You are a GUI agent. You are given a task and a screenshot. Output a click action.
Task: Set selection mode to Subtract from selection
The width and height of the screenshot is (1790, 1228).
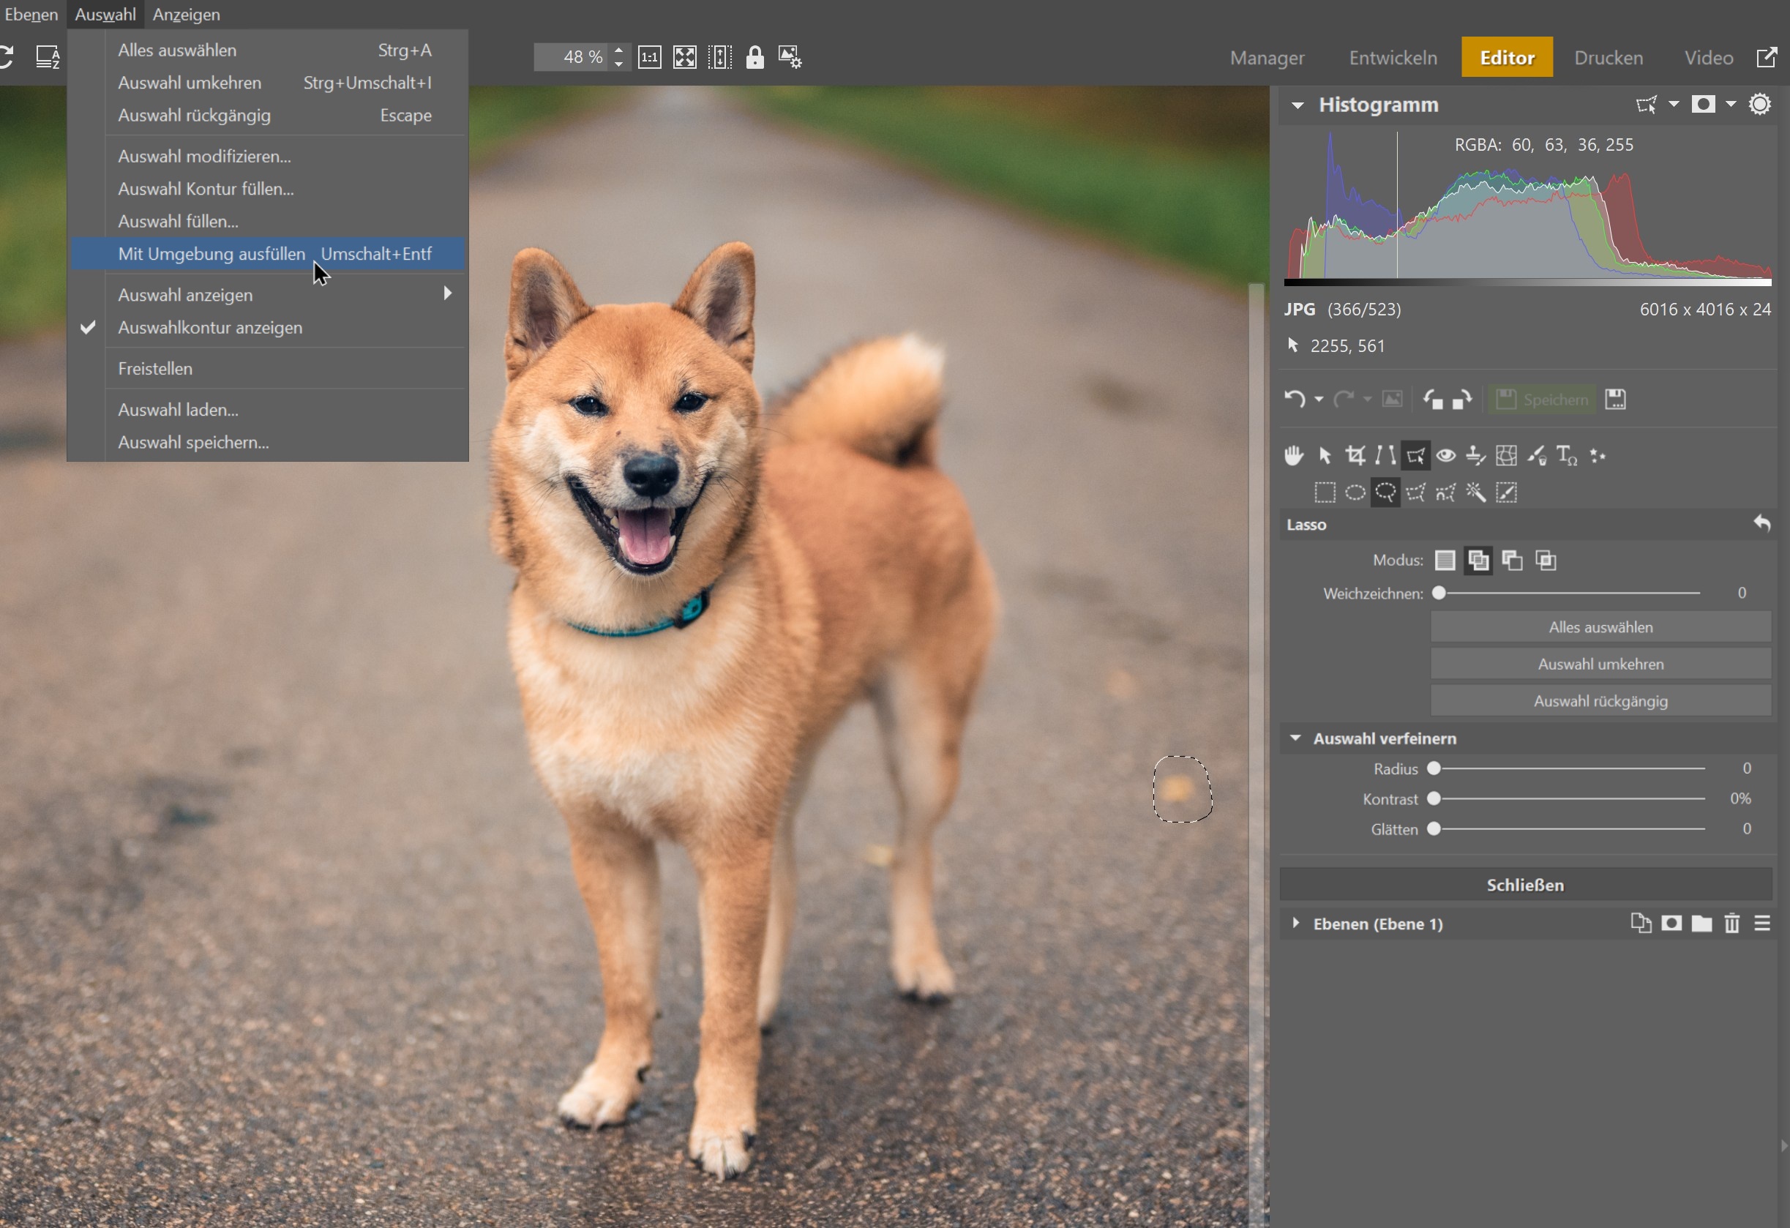point(1512,560)
